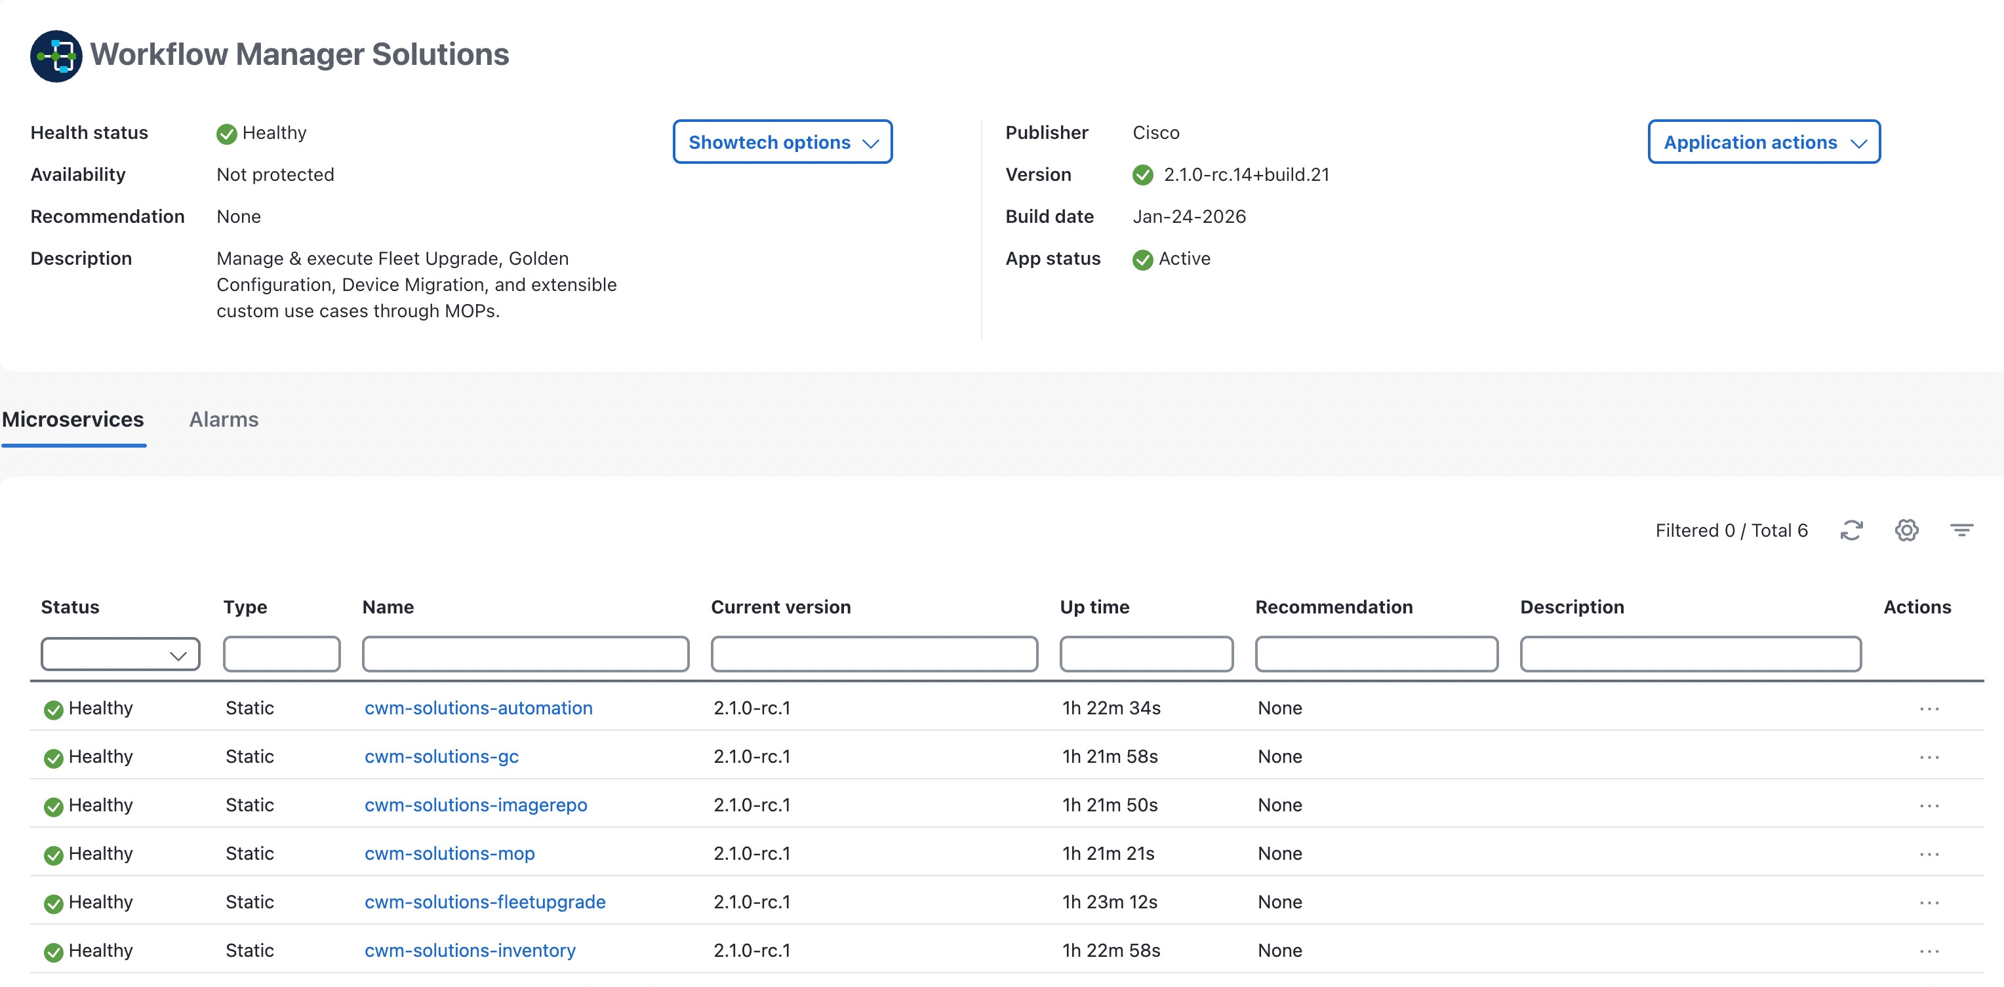Click the green Healthy status check icon
This screenshot has width=2004, height=987.
(226, 134)
